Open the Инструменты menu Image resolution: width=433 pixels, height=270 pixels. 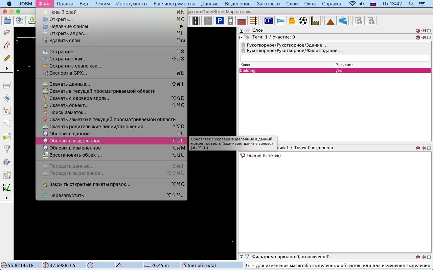coord(132,4)
